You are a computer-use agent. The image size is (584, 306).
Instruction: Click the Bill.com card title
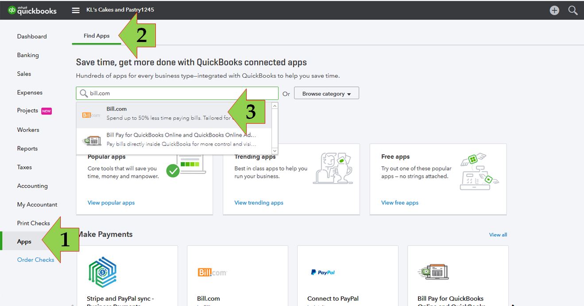coord(209,298)
